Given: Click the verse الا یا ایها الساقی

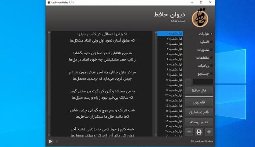Looking at the screenshot, I should click(x=102, y=34).
